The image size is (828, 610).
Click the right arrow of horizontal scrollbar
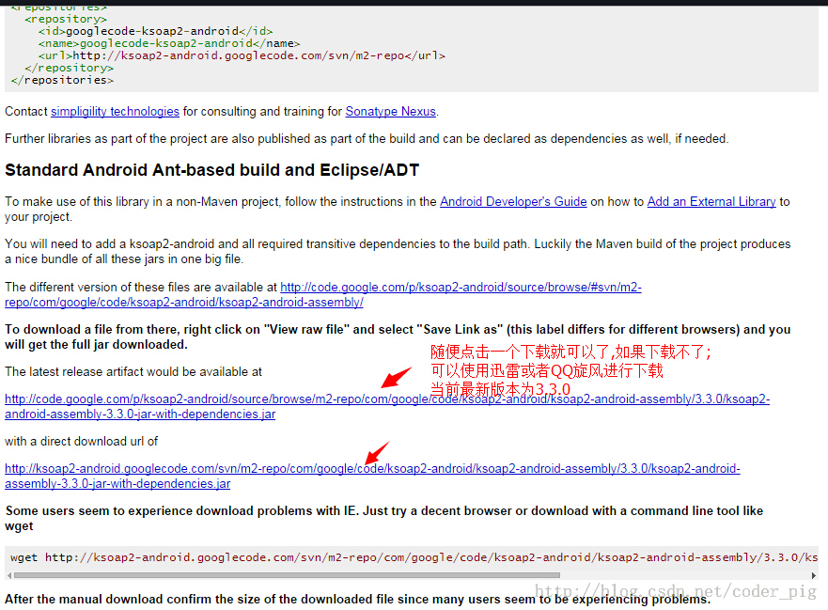pyautogui.click(x=813, y=575)
